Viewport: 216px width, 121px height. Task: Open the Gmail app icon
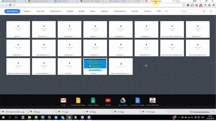coord(63,100)
